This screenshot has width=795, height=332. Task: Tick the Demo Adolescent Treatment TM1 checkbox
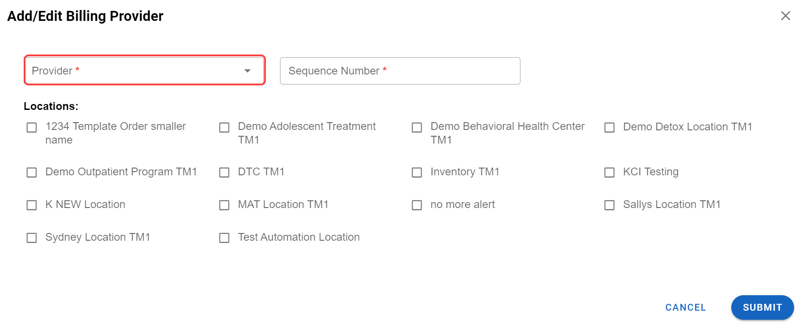click(224, 128)
